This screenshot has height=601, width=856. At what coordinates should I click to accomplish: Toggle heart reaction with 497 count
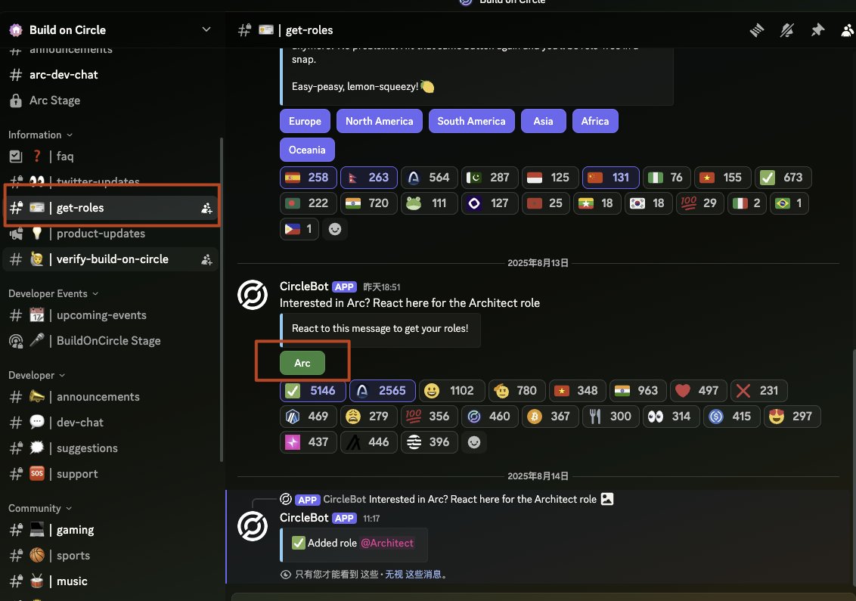pos(697,391)
